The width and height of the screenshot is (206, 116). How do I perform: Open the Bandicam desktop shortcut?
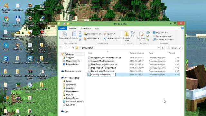42,34
